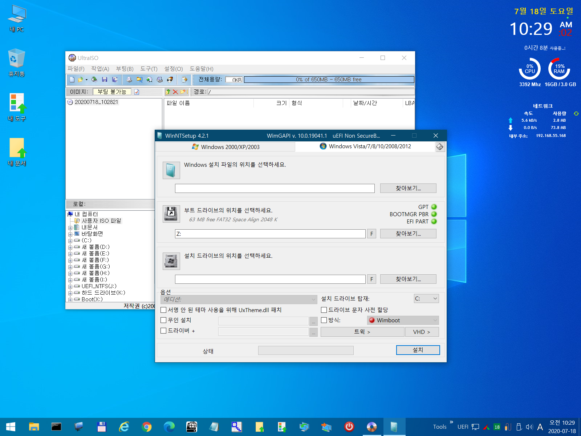
Task: Expand 새 볼륨(D:) tree node
Action: tap(70, 247)
